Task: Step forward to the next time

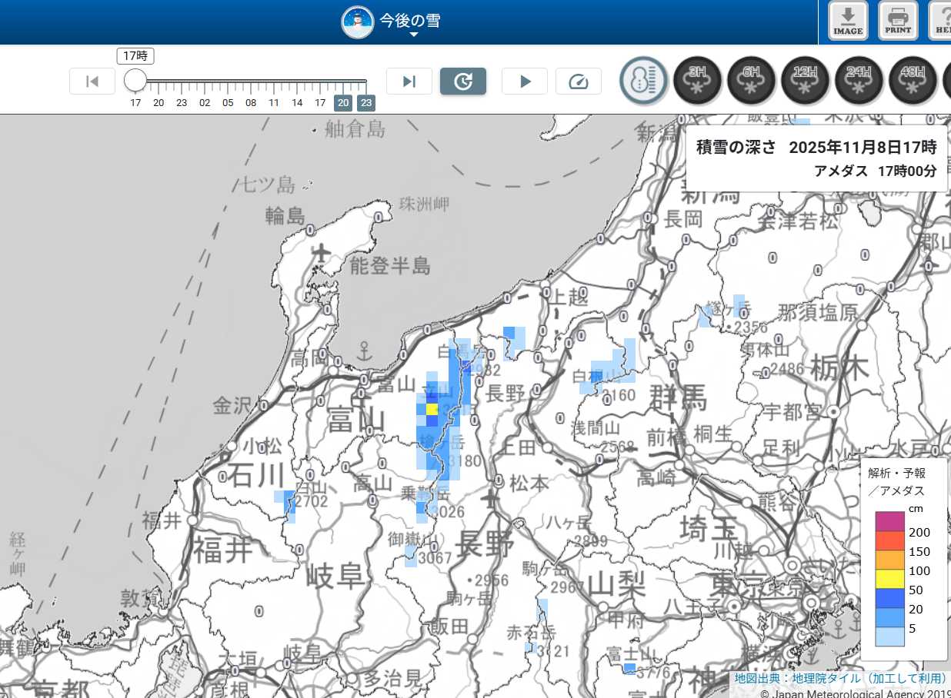Action: pos(409,81)
